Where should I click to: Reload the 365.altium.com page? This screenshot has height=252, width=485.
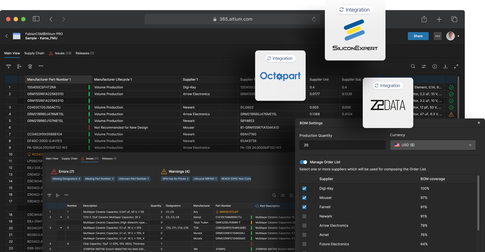[314, 19]
